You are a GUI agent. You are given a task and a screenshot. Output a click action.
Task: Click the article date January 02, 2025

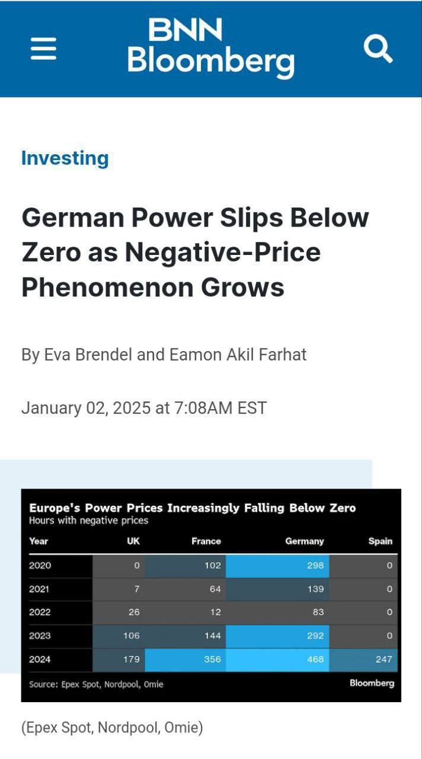(144, 408)
